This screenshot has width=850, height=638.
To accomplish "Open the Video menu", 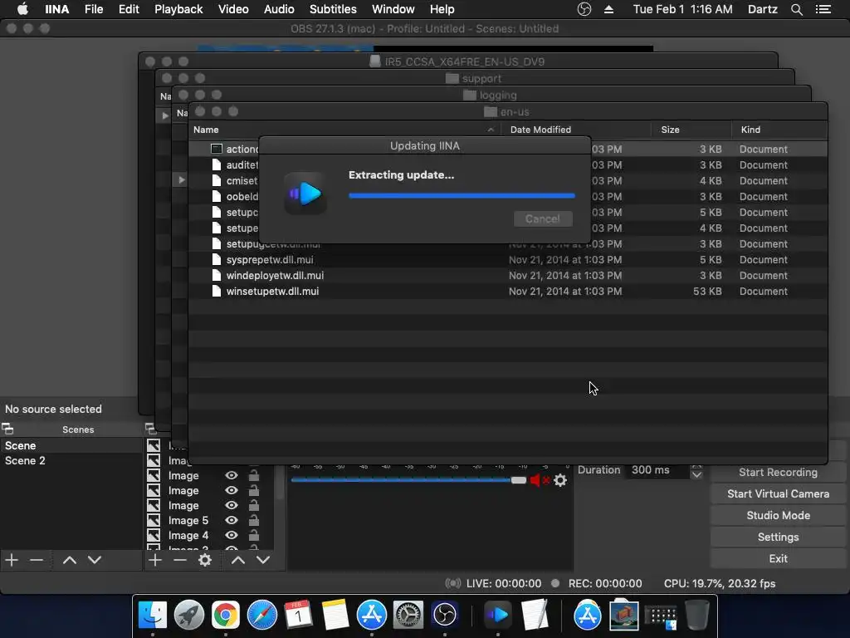I will (x=233, y=9).
